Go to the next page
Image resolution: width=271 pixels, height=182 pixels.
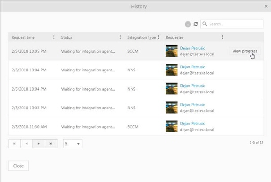[39, 144]
